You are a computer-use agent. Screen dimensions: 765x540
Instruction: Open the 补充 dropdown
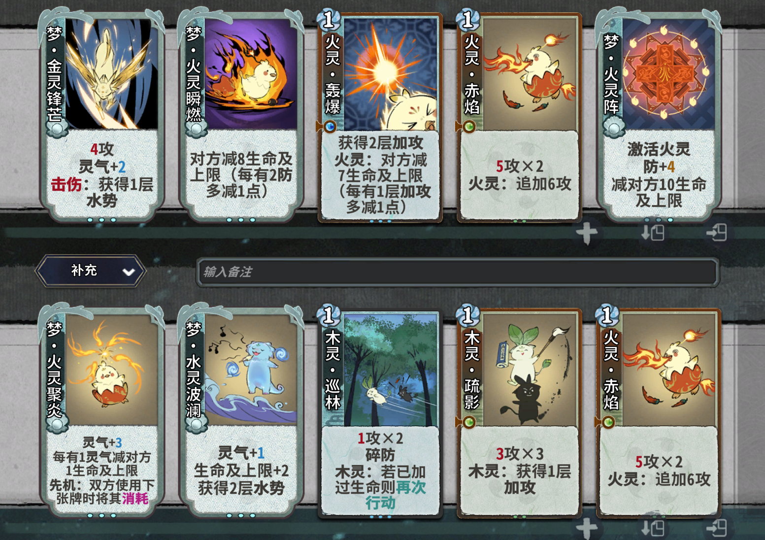pyautogui.click(x=91, y=271)
